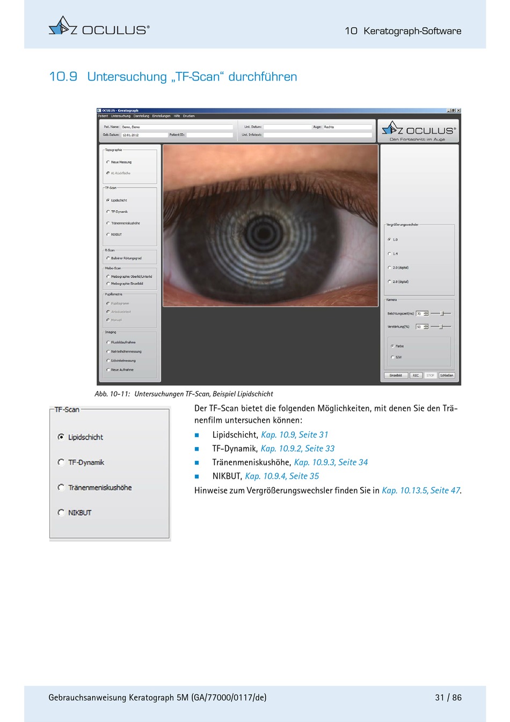
Task: Click caption 'Abb. 10-11: Untersuchungen TF-Scan'
Action: 184,394
